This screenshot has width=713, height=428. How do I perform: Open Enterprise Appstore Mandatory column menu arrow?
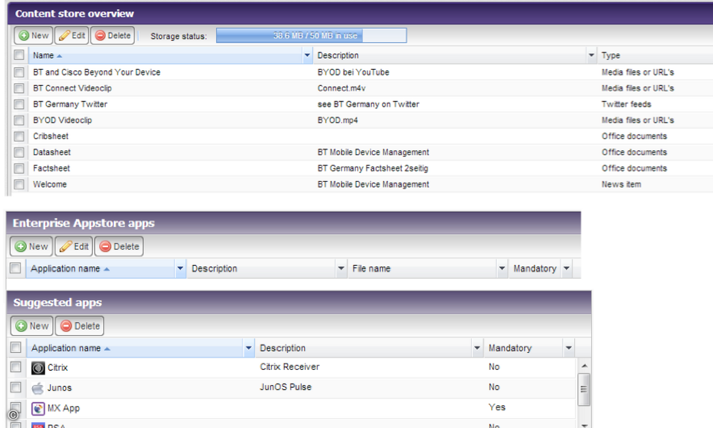point(567,269)
